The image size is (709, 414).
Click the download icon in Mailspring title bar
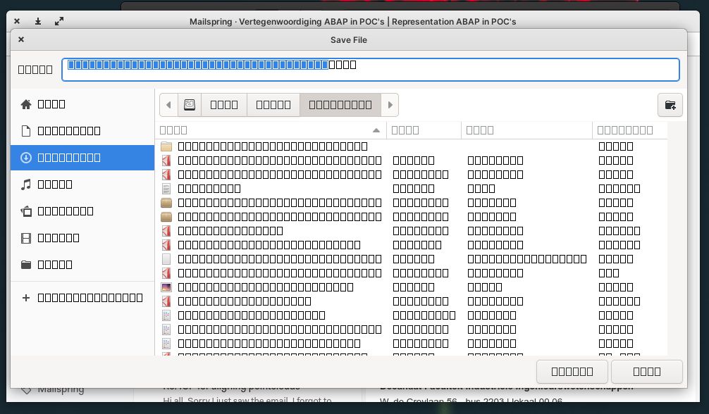38,21
